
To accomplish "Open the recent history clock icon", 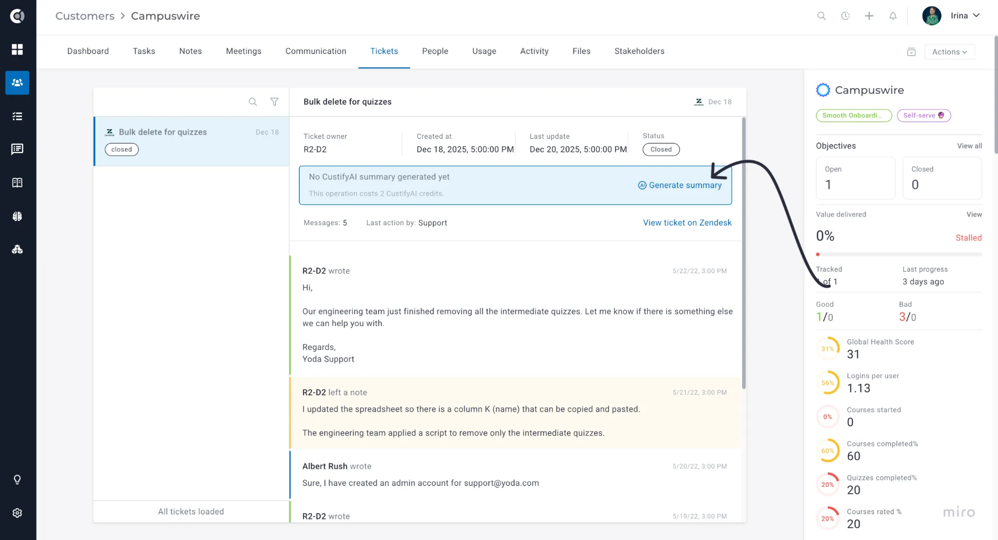I will 845,16.
